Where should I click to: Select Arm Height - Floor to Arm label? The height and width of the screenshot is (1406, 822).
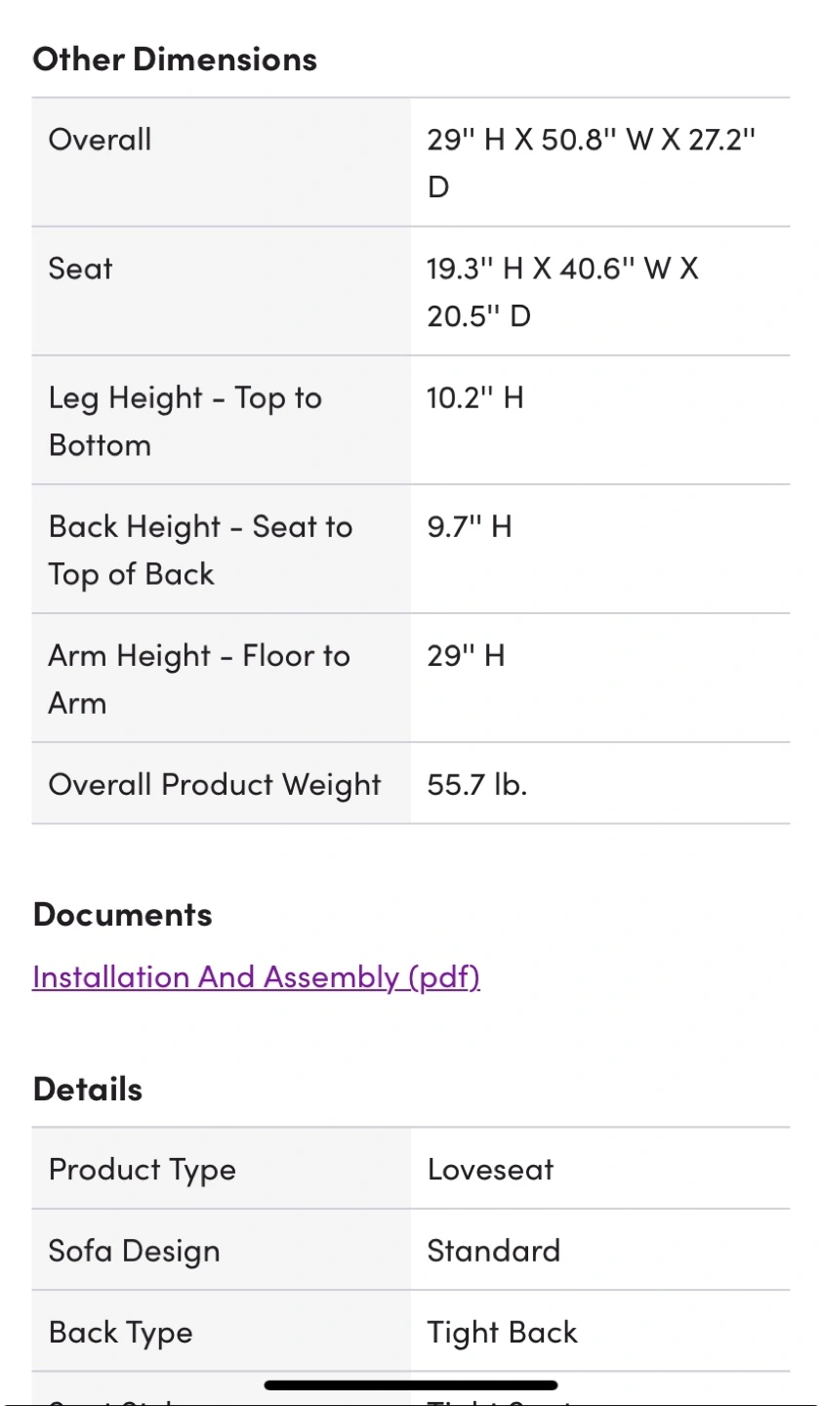click(198, 679)
